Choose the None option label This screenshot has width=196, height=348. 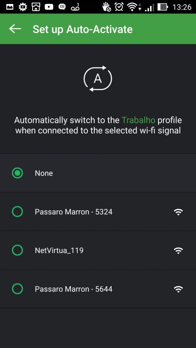(44, 173)
